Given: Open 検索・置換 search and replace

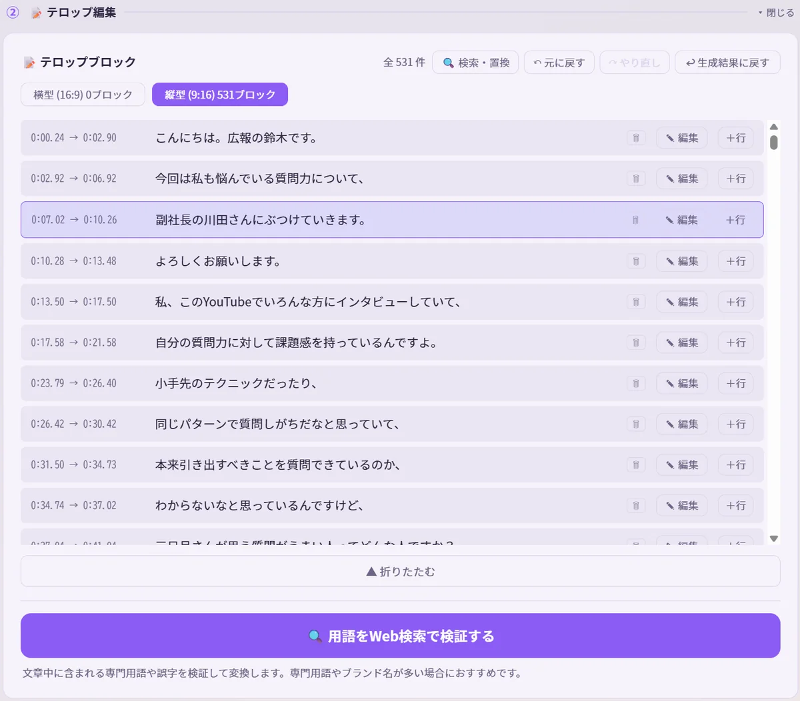Looking at the screenshot, I should (x=476, y=63).
